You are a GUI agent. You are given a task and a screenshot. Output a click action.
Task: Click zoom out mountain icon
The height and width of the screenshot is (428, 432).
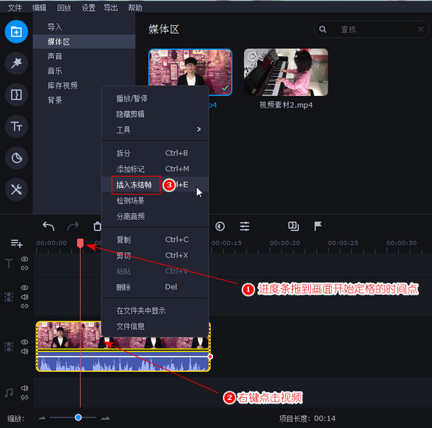[x=42, y=418]
